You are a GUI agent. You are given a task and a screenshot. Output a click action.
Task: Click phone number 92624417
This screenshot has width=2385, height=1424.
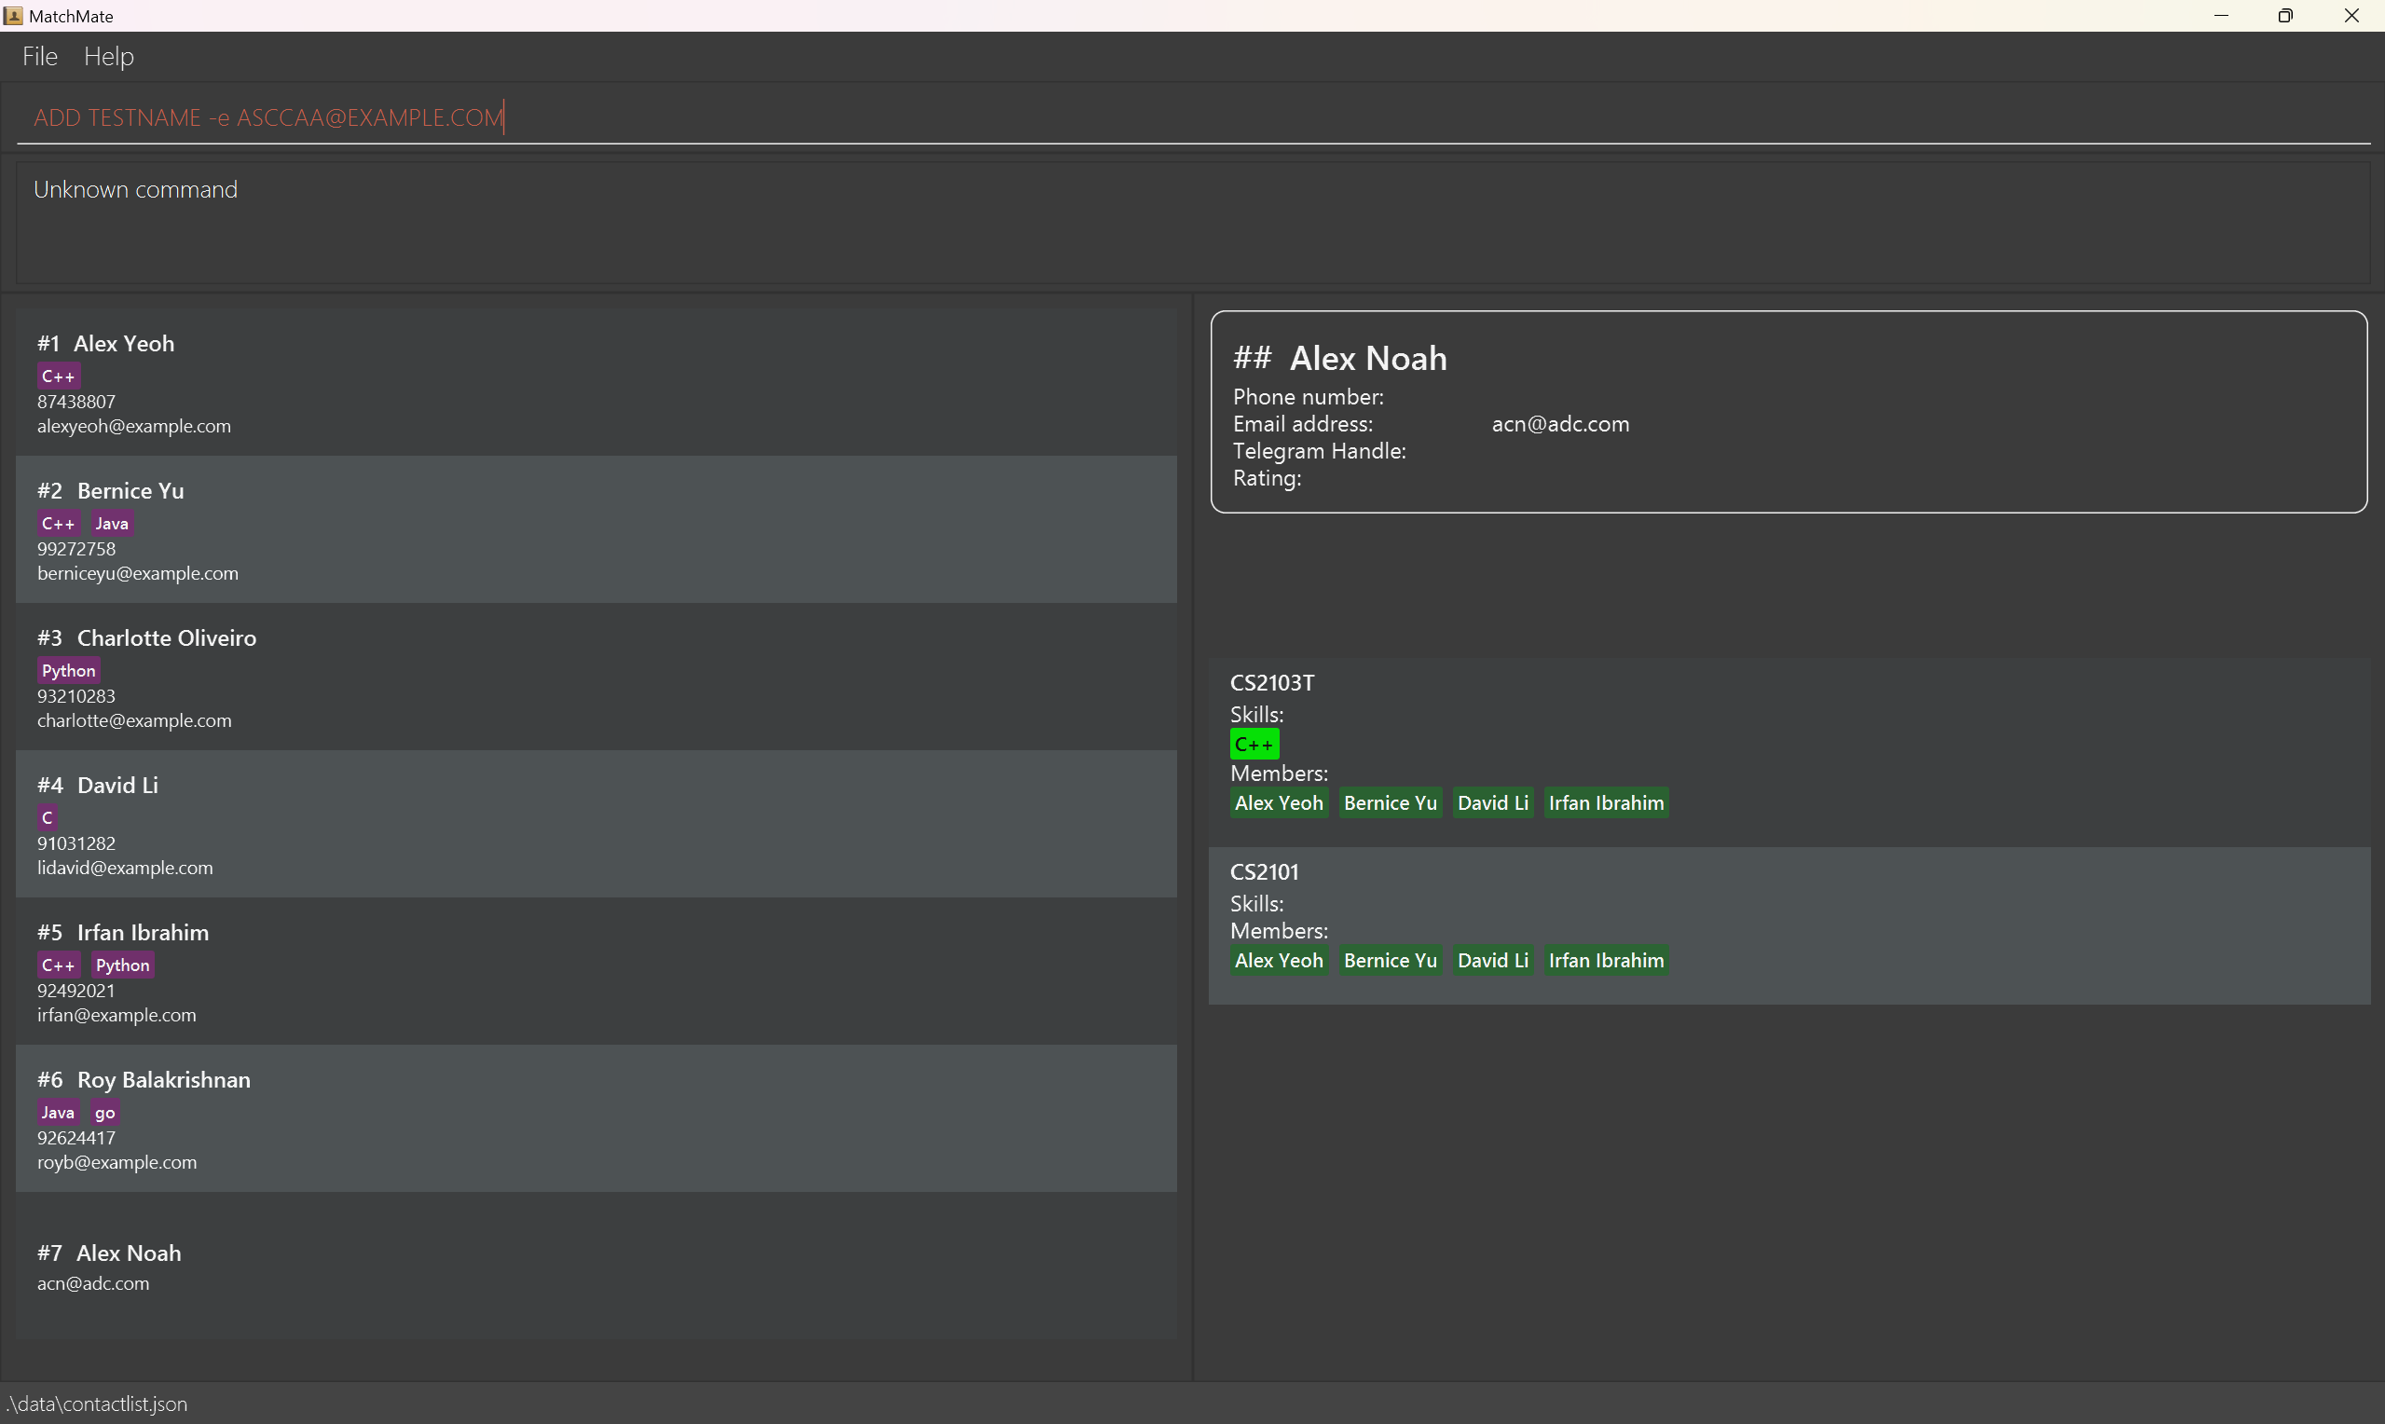(76, 1138)
